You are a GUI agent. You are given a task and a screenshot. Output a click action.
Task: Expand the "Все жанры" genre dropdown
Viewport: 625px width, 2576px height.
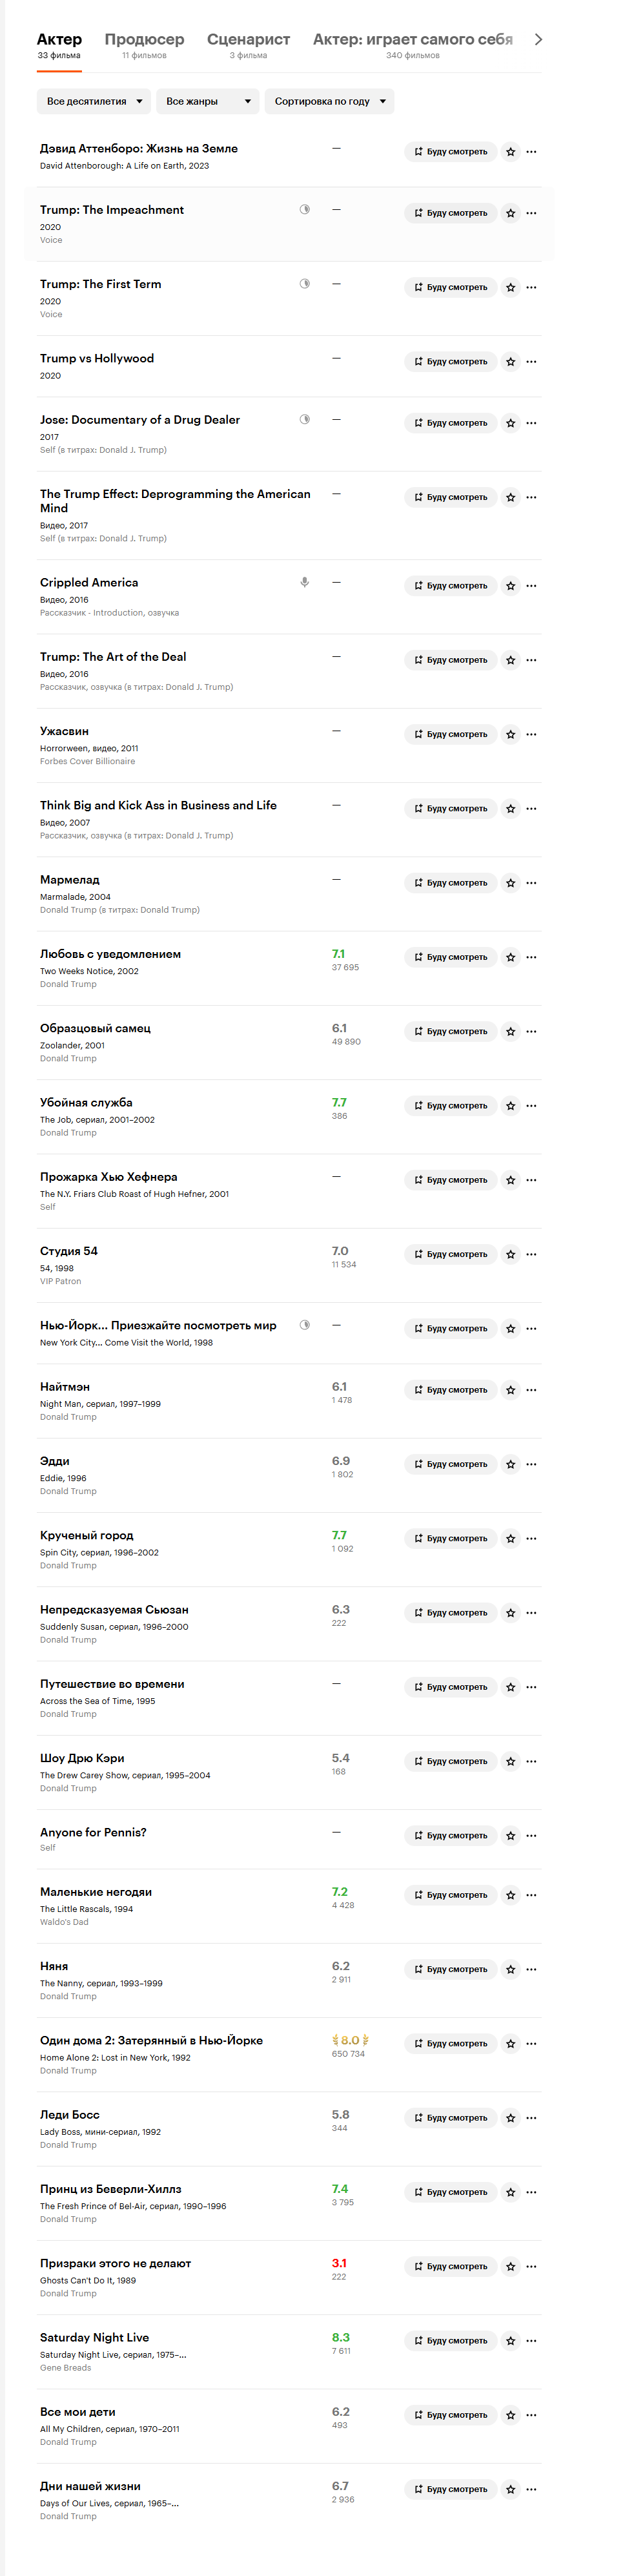(x=207, y=101)
